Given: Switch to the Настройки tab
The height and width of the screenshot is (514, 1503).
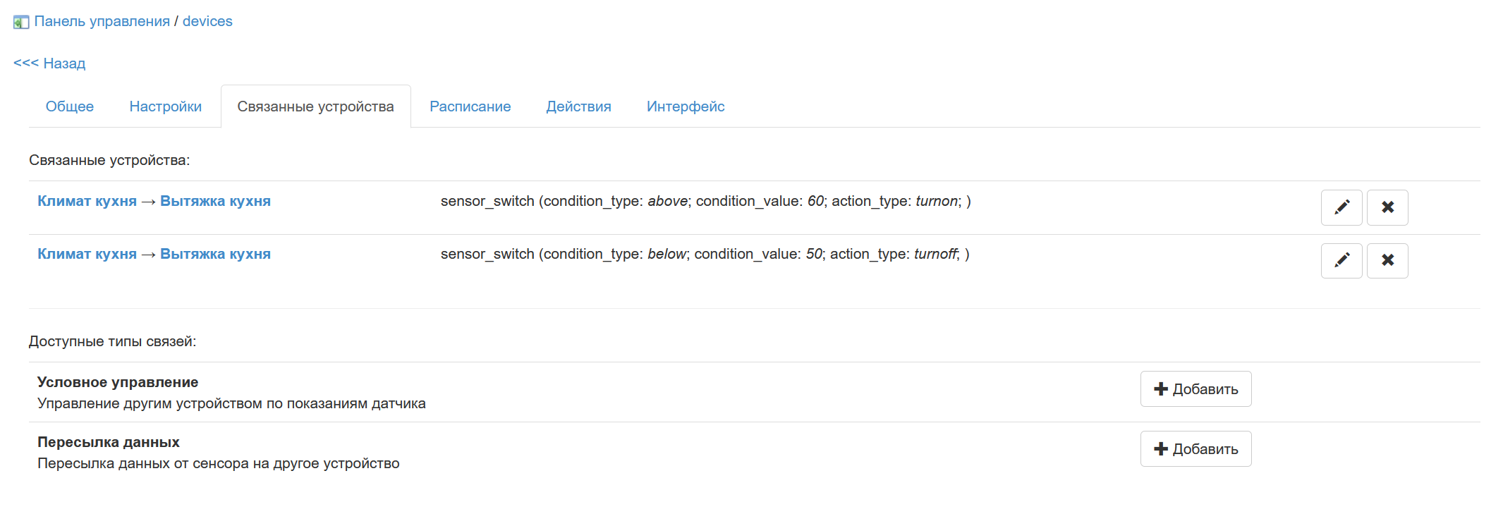Looking at the screenshot, I should 166,106.
